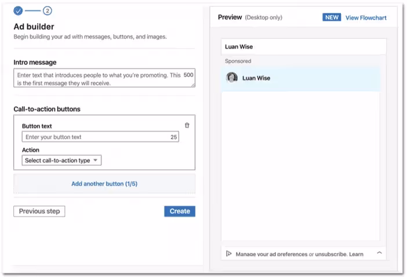Go back with Previous step button
Image resolution: width=407 pixels, height=277 pixels.
point(39,211)
